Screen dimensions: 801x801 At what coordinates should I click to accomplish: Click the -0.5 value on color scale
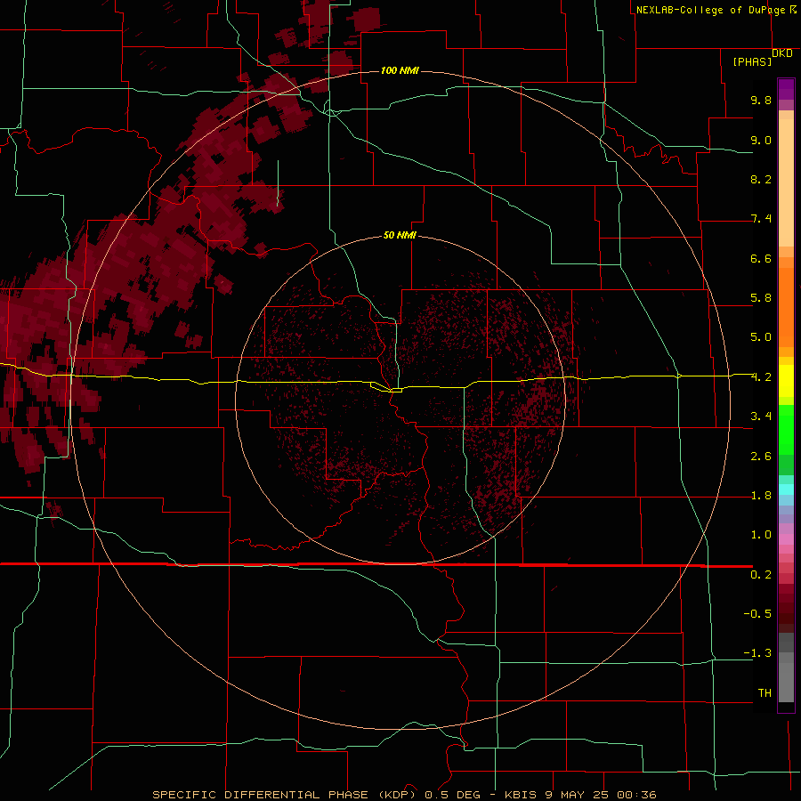(757, 614)
